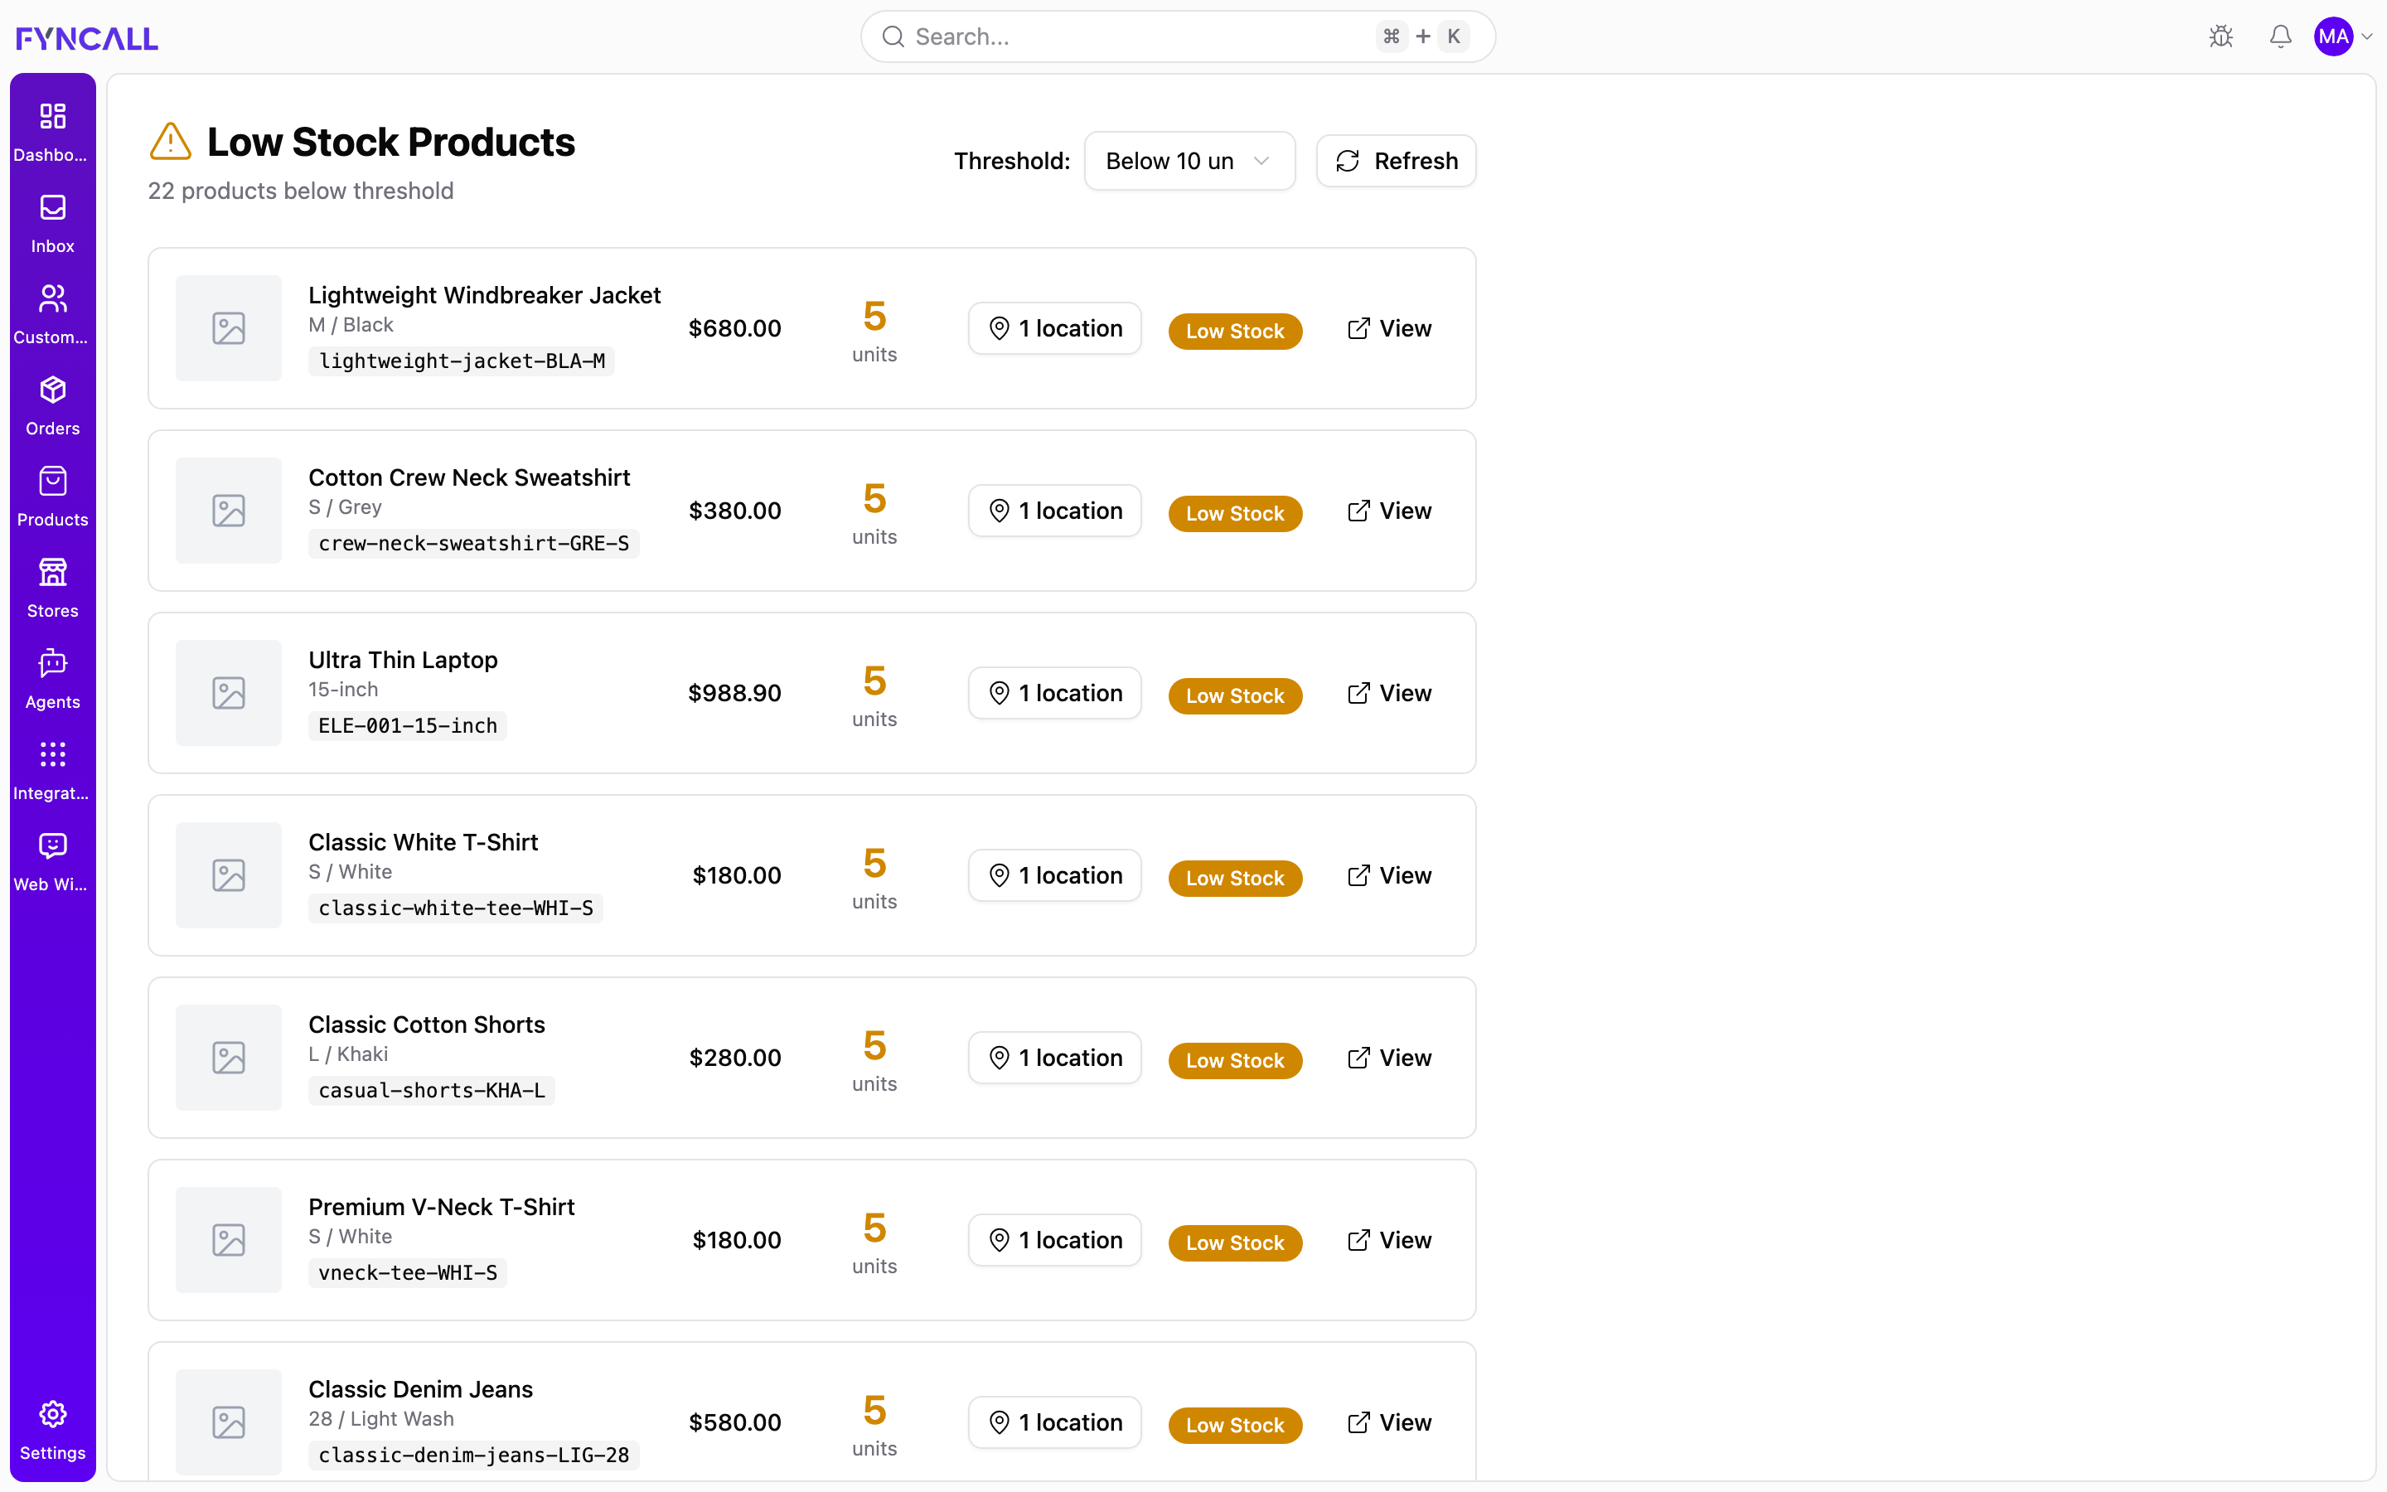View the Lightweight Windbreaker Jacket product

point(1389,328)
